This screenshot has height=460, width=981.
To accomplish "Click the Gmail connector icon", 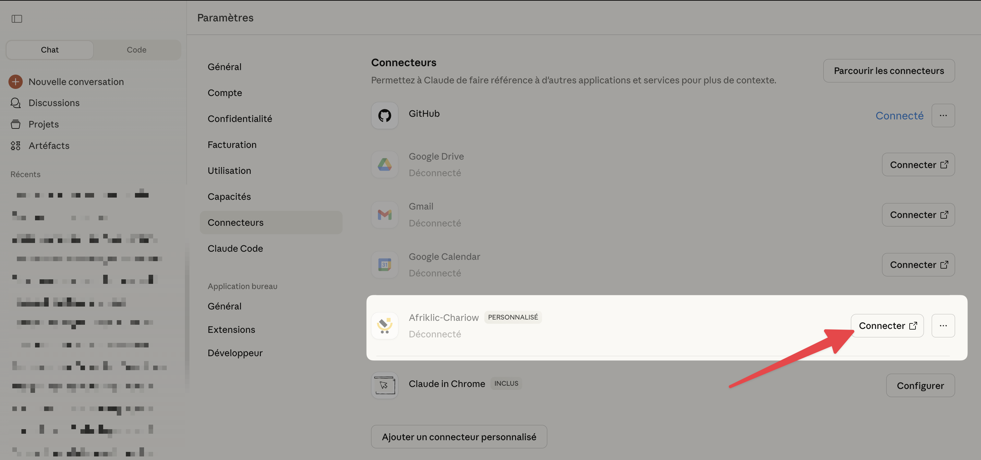I will coord(384,215).
